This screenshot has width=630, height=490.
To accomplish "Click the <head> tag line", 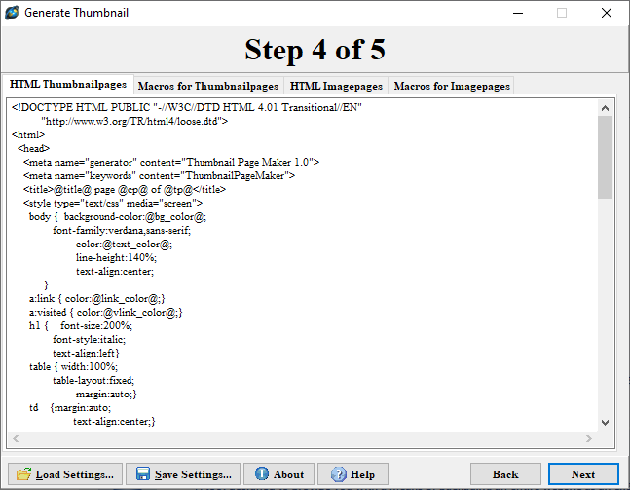I will coord(33,148).
